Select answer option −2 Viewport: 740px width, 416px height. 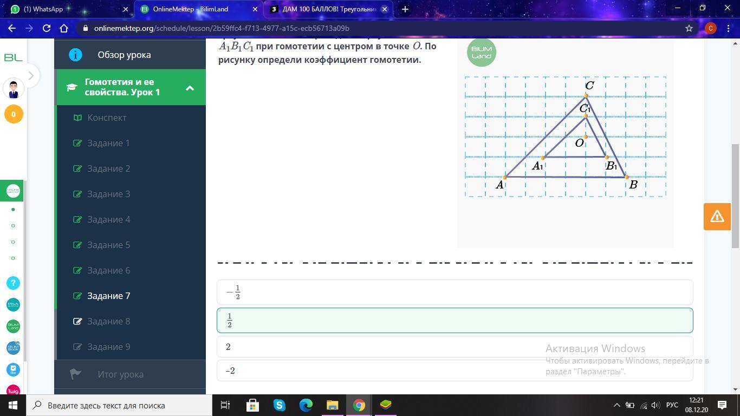(455, 370)
